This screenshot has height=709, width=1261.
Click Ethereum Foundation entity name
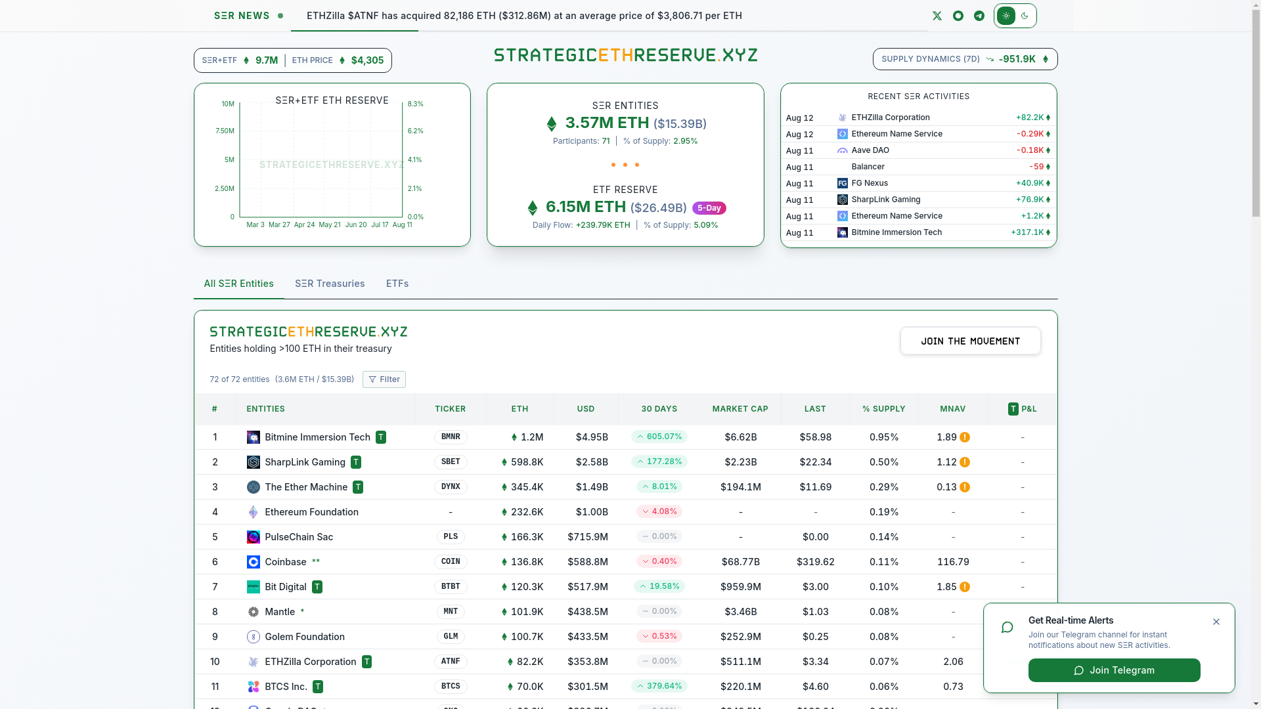coord(311,512)
